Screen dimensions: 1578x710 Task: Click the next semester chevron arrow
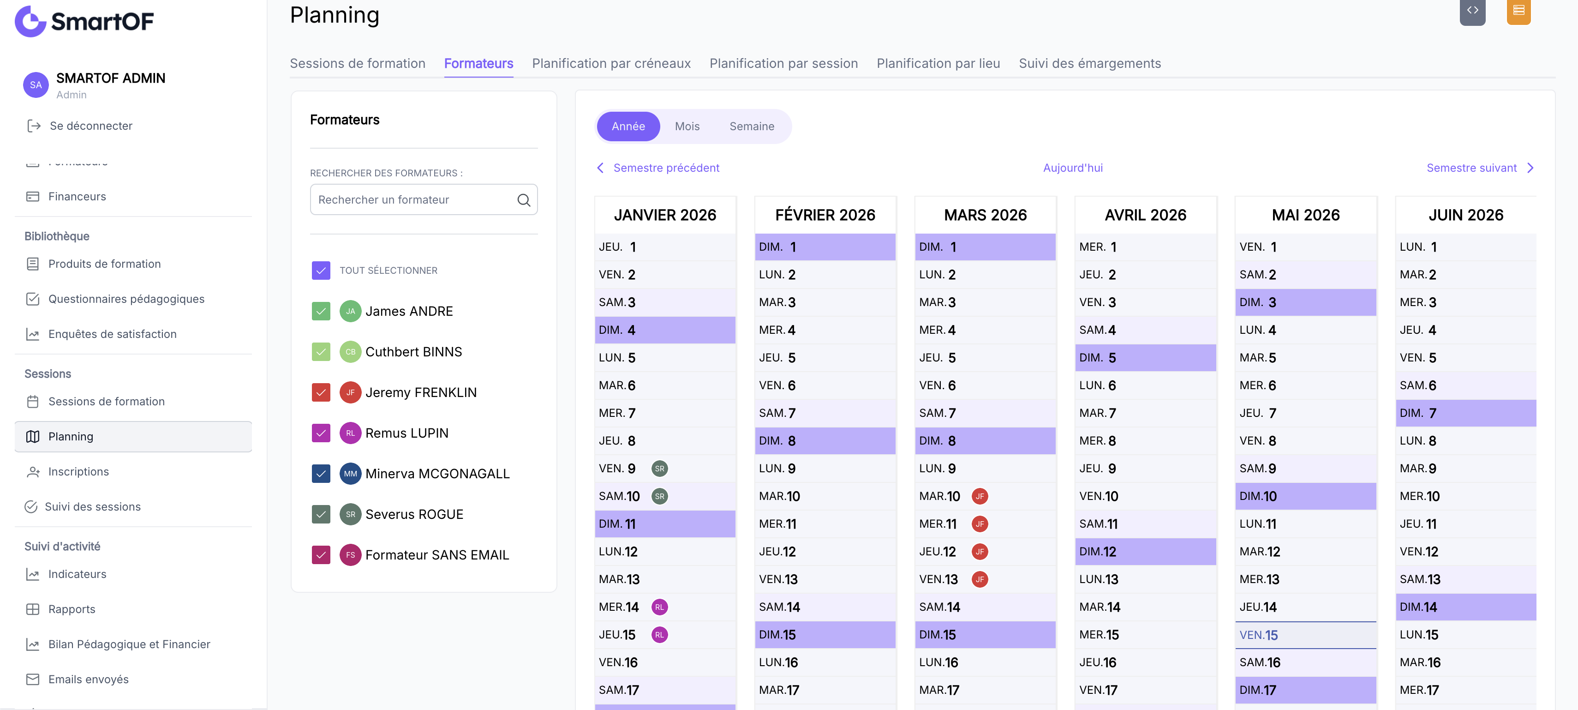click(1530, 168)
